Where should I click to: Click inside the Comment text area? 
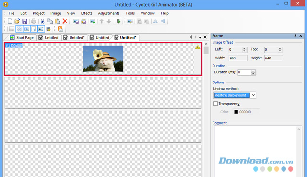coord(256,151)
